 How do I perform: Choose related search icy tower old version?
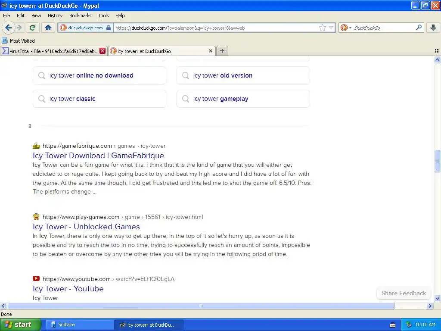click(x=243, y=75)
